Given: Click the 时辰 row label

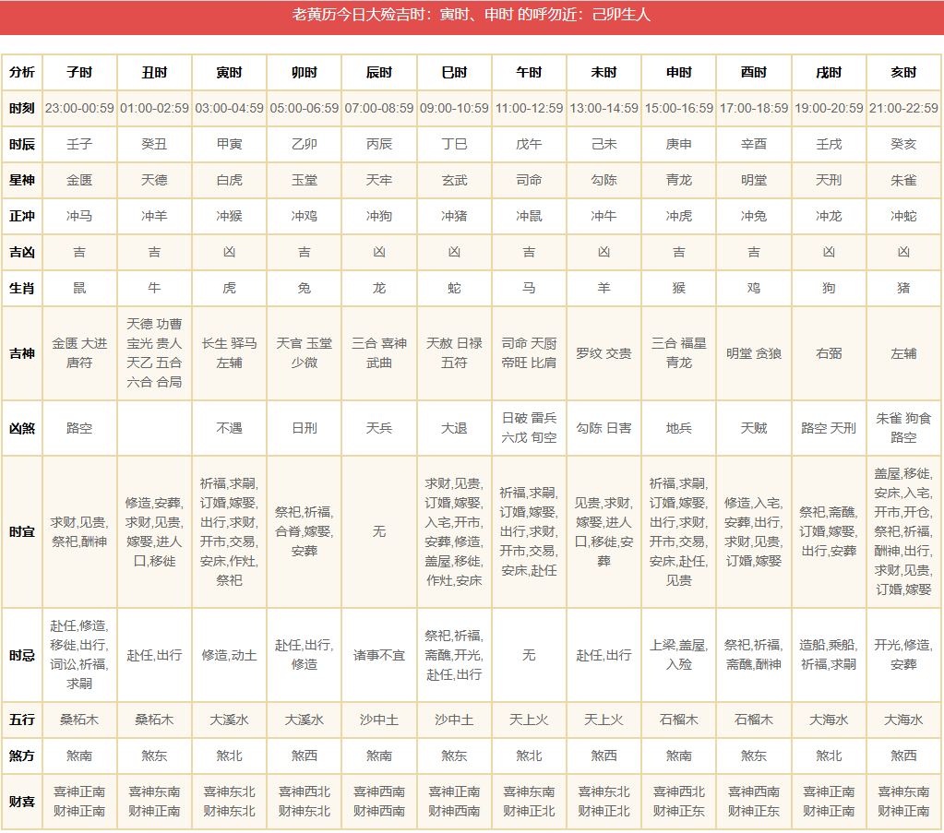Looking at the screenshot, I should pos(21,145).
